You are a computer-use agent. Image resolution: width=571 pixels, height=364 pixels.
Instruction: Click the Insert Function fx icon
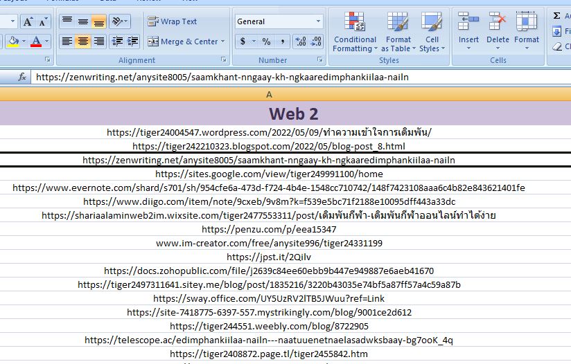(22, 77)
